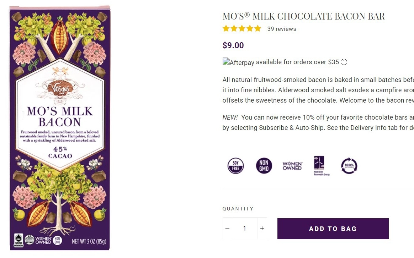Click the quantity number field
The image size is (414, 258).
(245, 228)
